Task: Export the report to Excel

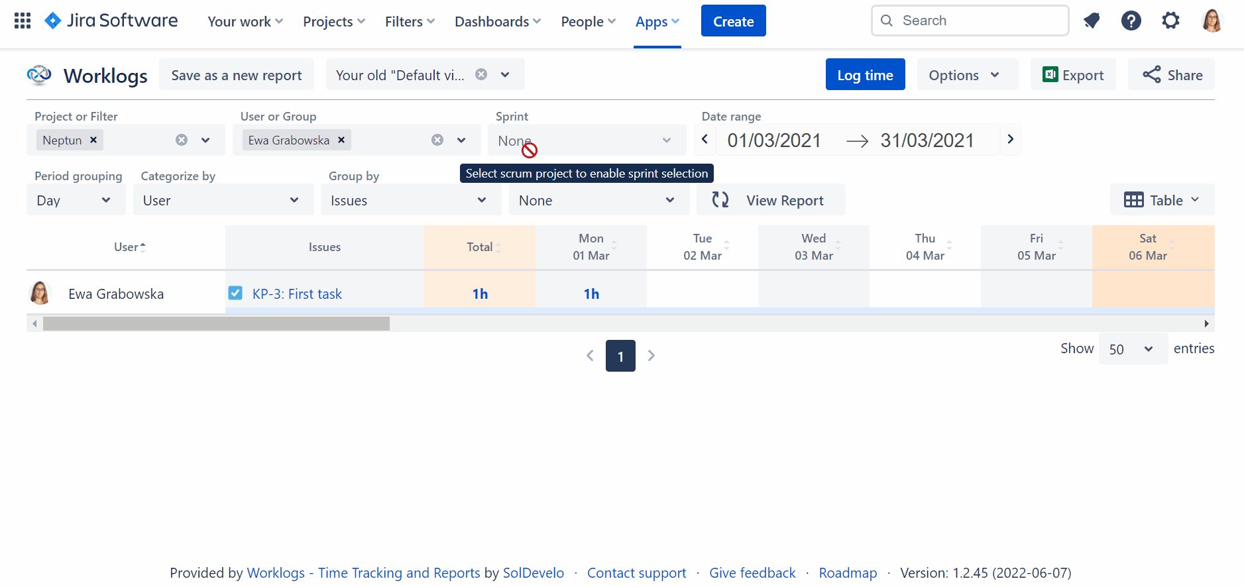Action: [x=1073, y=74]
